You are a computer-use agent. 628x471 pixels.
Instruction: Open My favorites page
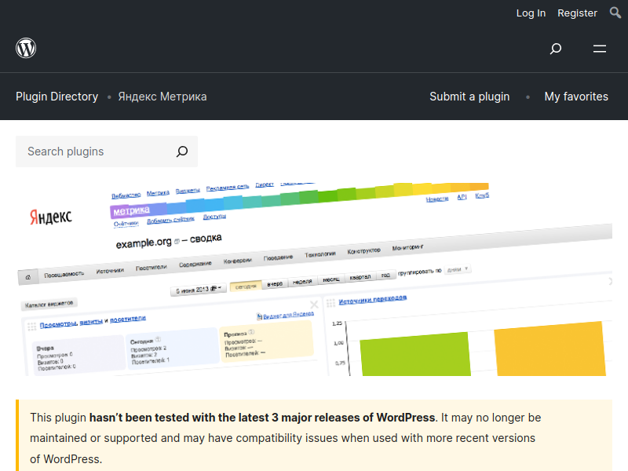(x=576, y=97)
